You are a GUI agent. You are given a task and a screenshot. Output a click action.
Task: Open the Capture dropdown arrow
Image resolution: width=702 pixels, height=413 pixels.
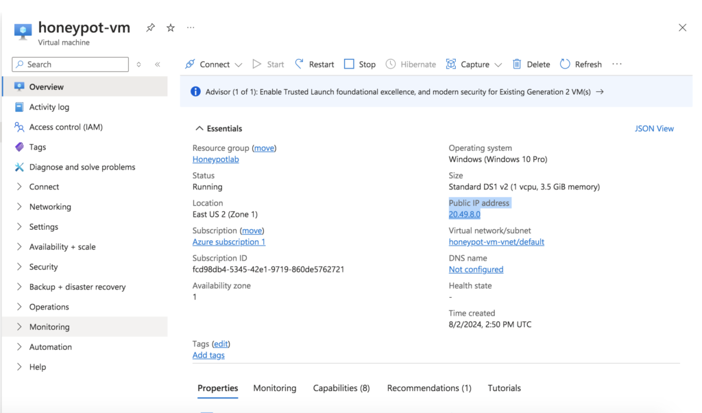click(x=498, y=65)
